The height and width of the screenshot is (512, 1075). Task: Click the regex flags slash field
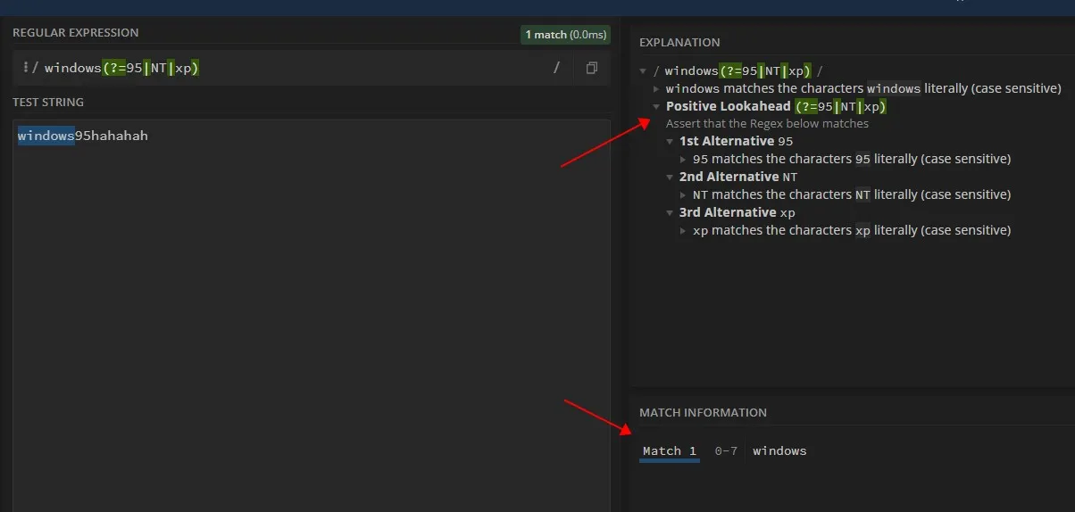tap(556, 68)
